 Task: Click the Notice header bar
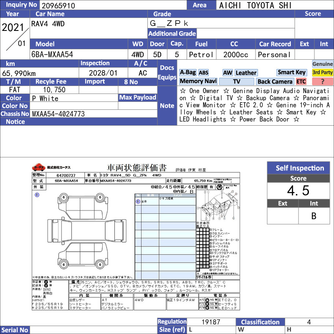[x=79, y=121]
